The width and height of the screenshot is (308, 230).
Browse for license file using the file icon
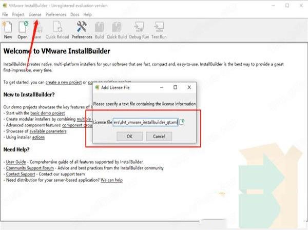click(182, 123)
